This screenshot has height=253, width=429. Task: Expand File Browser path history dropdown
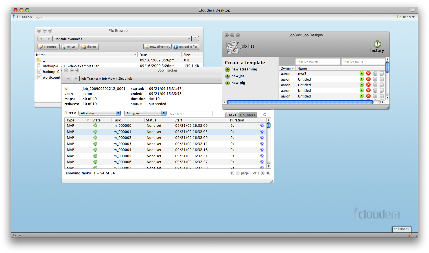[x=189, y=39]
